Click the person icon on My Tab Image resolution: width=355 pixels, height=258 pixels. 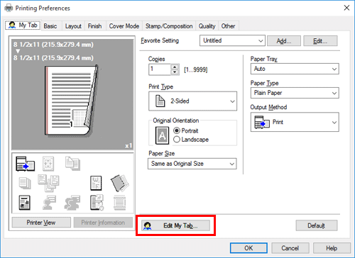coord(12,25)
